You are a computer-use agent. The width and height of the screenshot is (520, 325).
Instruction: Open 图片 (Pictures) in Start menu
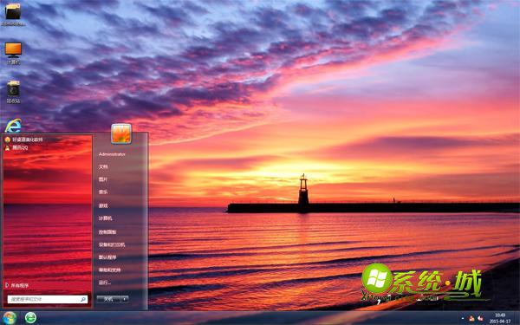point(103,179)
